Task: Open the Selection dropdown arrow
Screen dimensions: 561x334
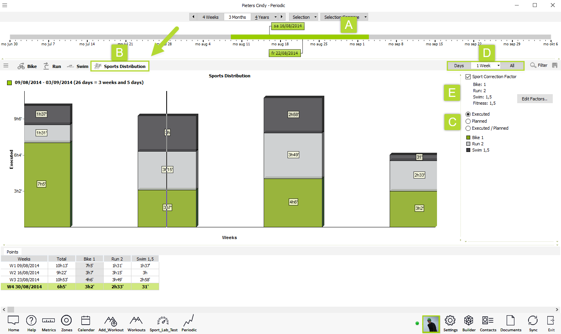Action: coord(315,17)
